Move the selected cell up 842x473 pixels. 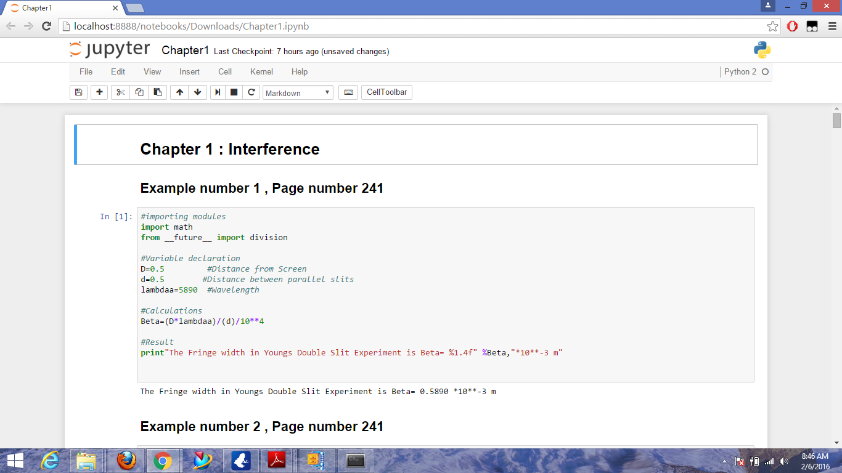(179, 92)
